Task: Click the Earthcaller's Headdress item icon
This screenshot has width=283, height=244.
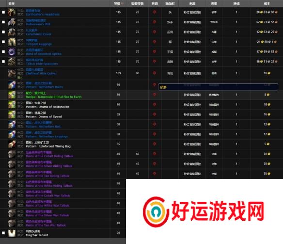Action: point(12,12)
